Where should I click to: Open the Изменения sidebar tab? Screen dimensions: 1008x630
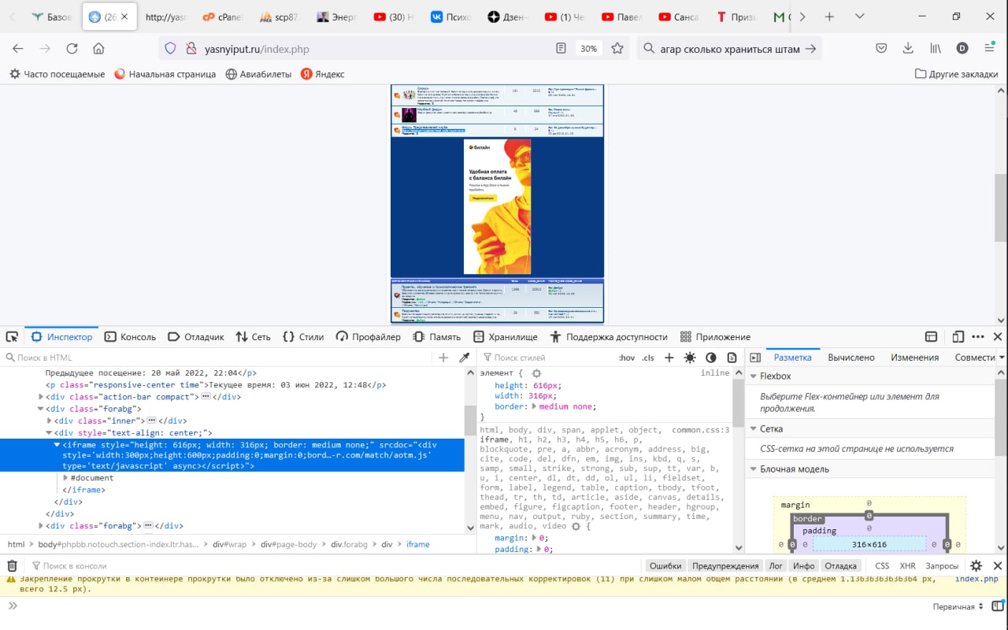(914, 358)
